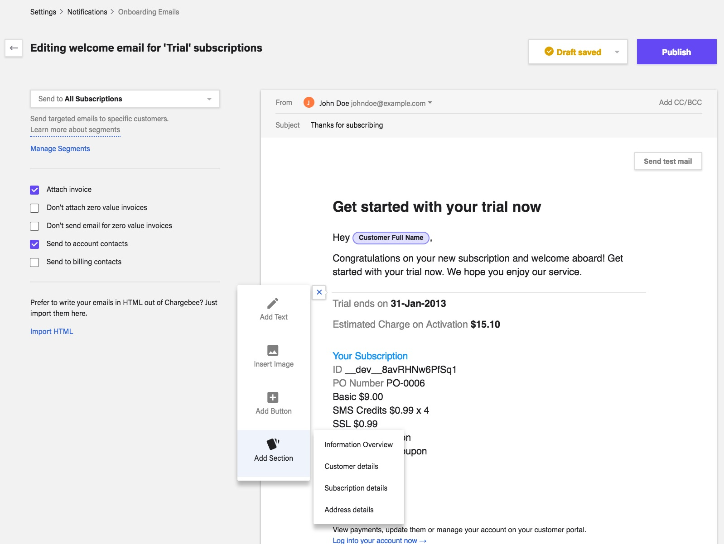Check the Send to billing contacts box
The width and height of the screenshot is (724, 544).
[34, 262]
